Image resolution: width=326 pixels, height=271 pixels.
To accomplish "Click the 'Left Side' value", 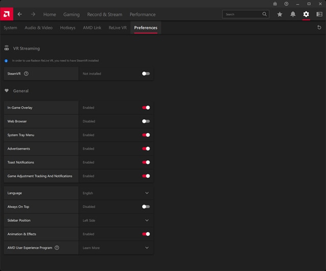I will [89, 220].
